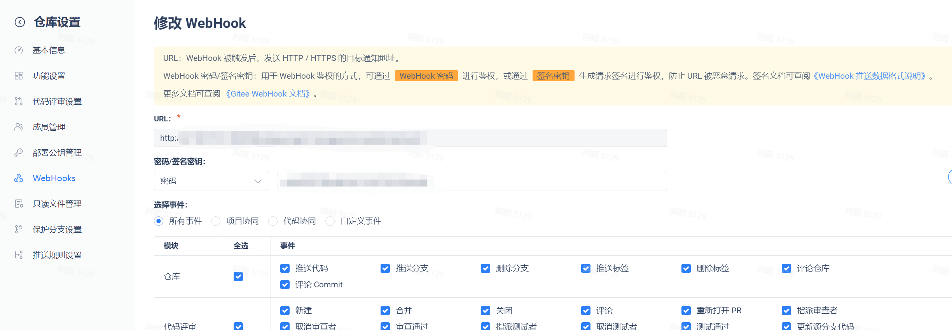Click the 基本信息 gauge icon
The width and height of the screenshot is (952, 330).
point(19,50)
